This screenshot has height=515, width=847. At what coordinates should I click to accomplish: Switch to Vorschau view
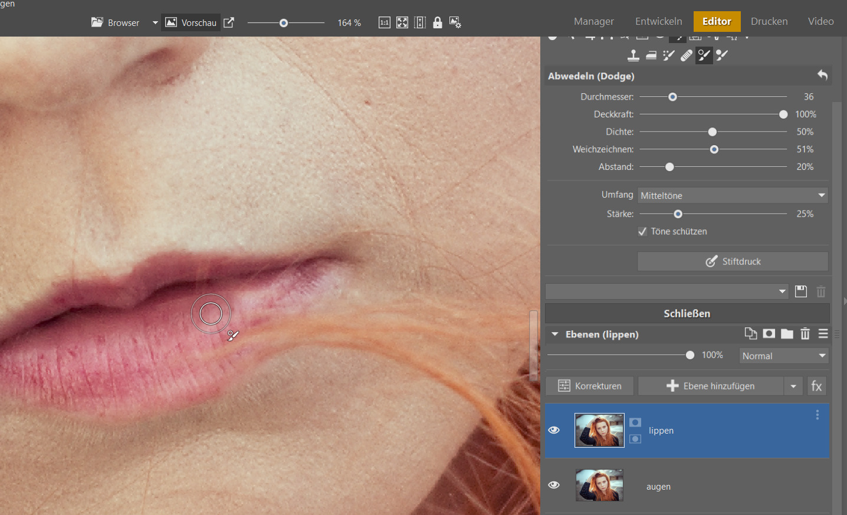(x=191, y=22)
